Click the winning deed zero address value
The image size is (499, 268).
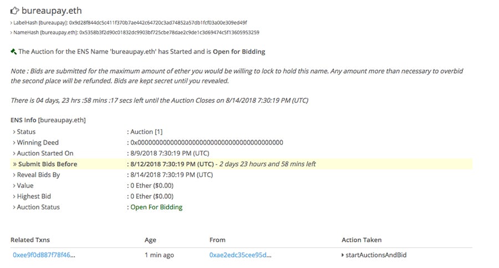[x=206, y=142]
